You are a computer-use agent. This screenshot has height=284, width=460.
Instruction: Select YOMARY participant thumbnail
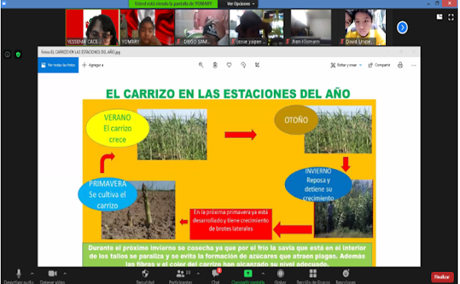click(x=147, y=27)
